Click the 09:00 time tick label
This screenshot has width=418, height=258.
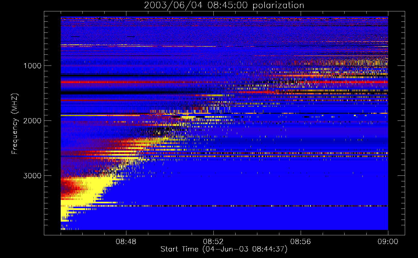[388, 242]
